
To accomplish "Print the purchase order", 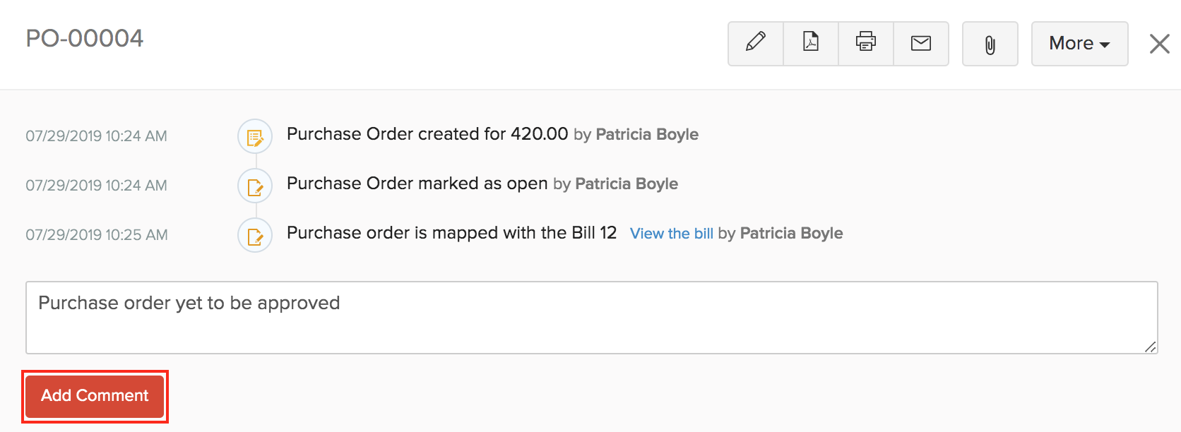I will click(x=866, y=43).
